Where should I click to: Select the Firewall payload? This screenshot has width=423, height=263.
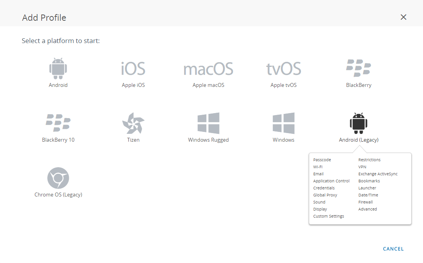click(x=365, y=202)
